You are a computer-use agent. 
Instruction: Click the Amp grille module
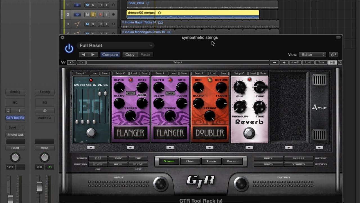coord(319,107)
